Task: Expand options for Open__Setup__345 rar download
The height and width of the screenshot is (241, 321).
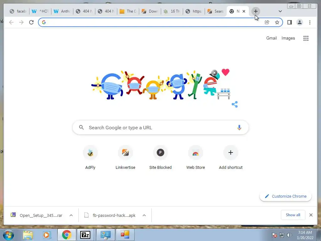Action: click(x=71, y=215)
